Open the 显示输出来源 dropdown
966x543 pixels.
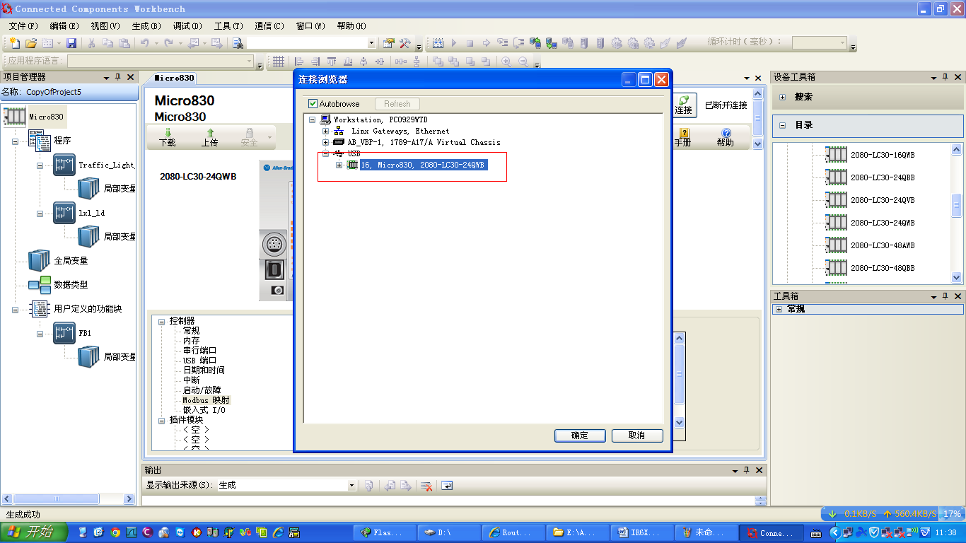pyautogui.click(x=351, y=486)
